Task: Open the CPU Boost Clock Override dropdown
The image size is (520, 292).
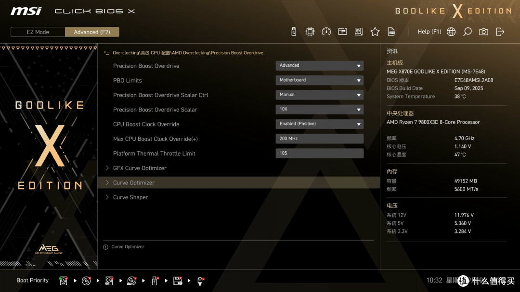Action: [x=319, y=124]
